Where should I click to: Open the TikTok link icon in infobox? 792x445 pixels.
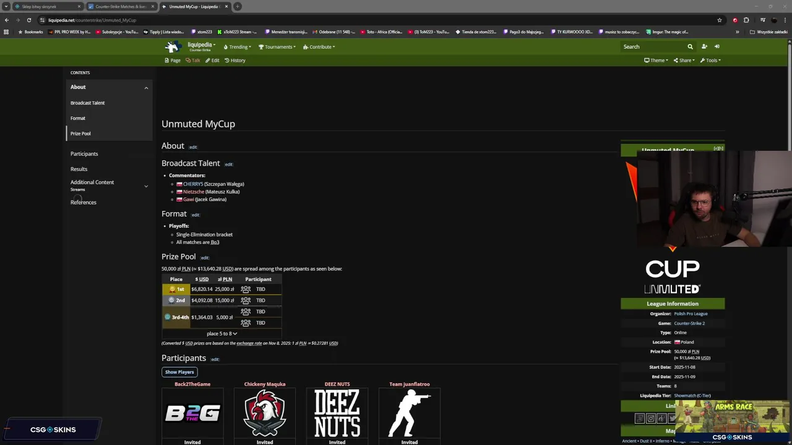coord(661,418)
